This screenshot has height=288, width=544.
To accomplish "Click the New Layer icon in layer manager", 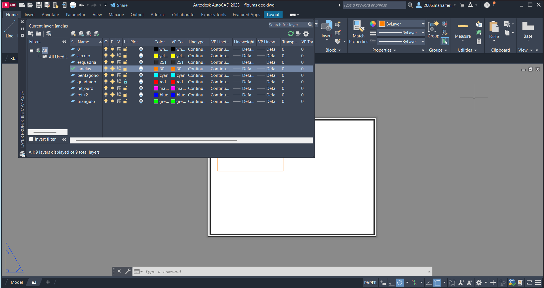I will tap(73, 34).
